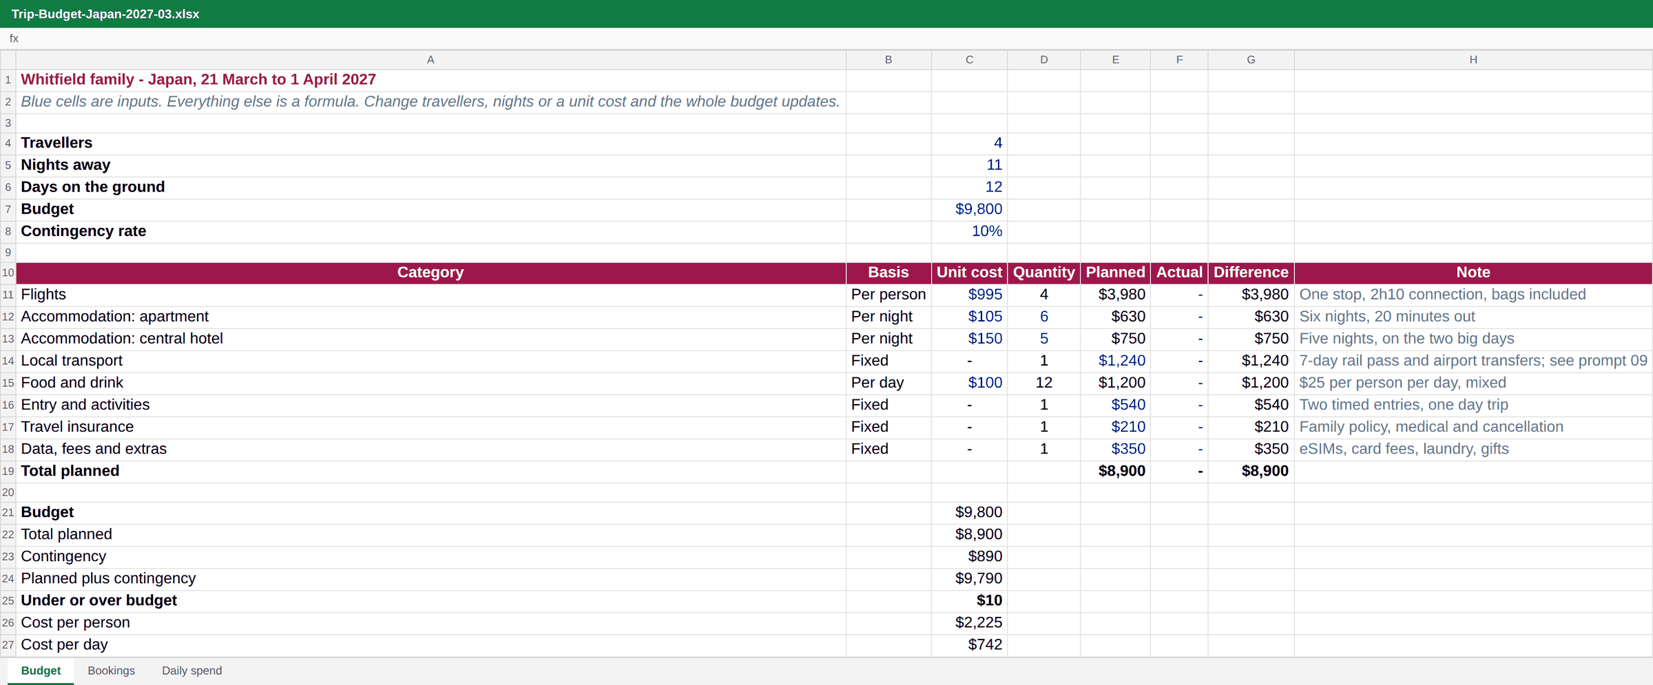Viewport: 1653px width, 685px height.
Task: Select the summary Budget value $9,800 in row 21
Action: tap(969, 513)
